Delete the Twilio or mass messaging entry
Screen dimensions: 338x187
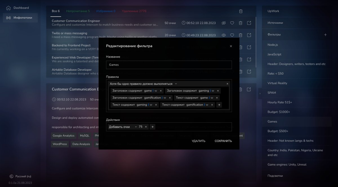click(x=241, y=35)
